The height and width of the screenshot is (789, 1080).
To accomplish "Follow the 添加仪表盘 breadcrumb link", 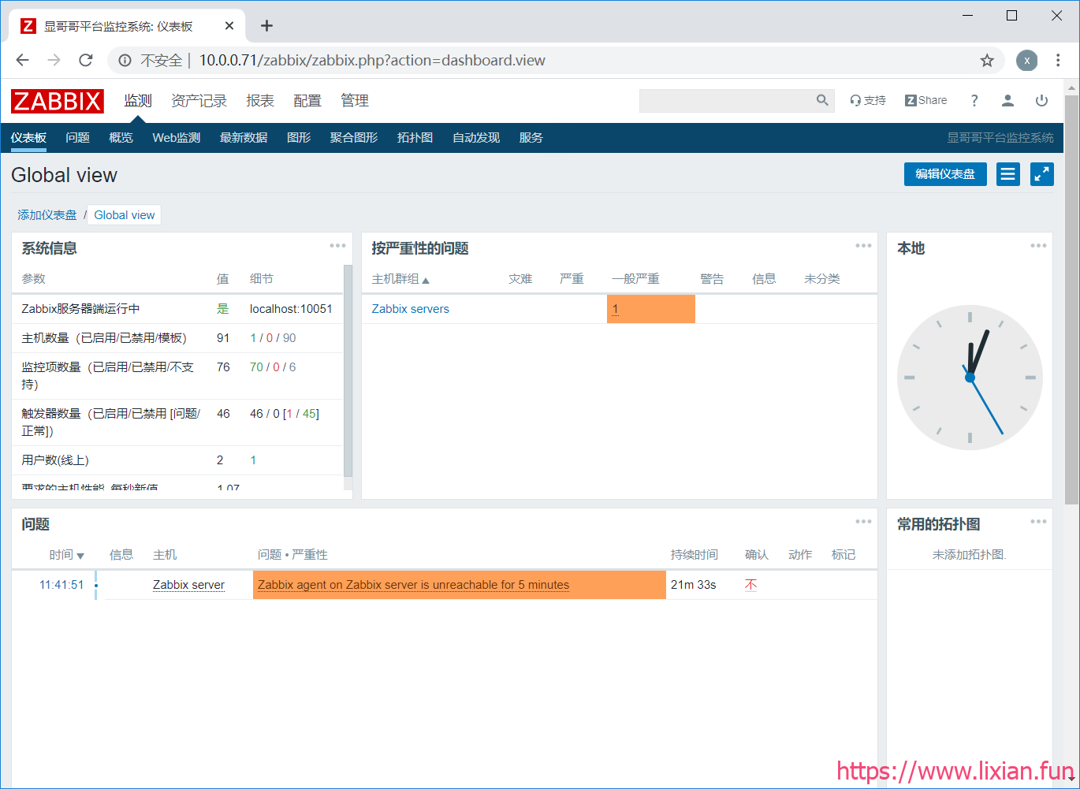I will 47,215.
